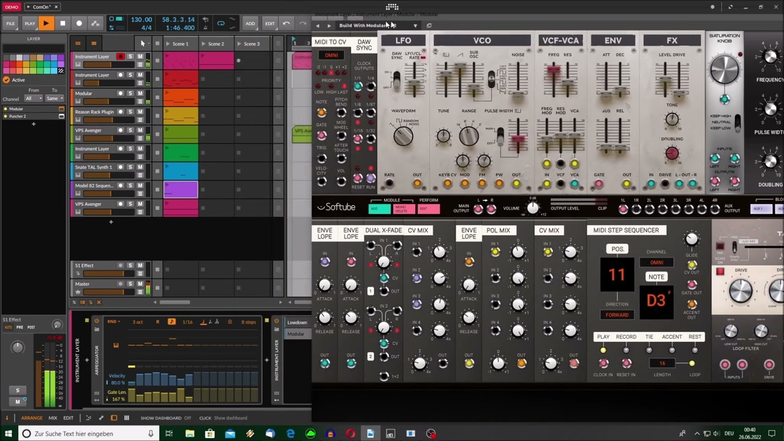Mute the Reason Rack Plugin track
The image size is (784, 441).
click(x=140, y=111)
